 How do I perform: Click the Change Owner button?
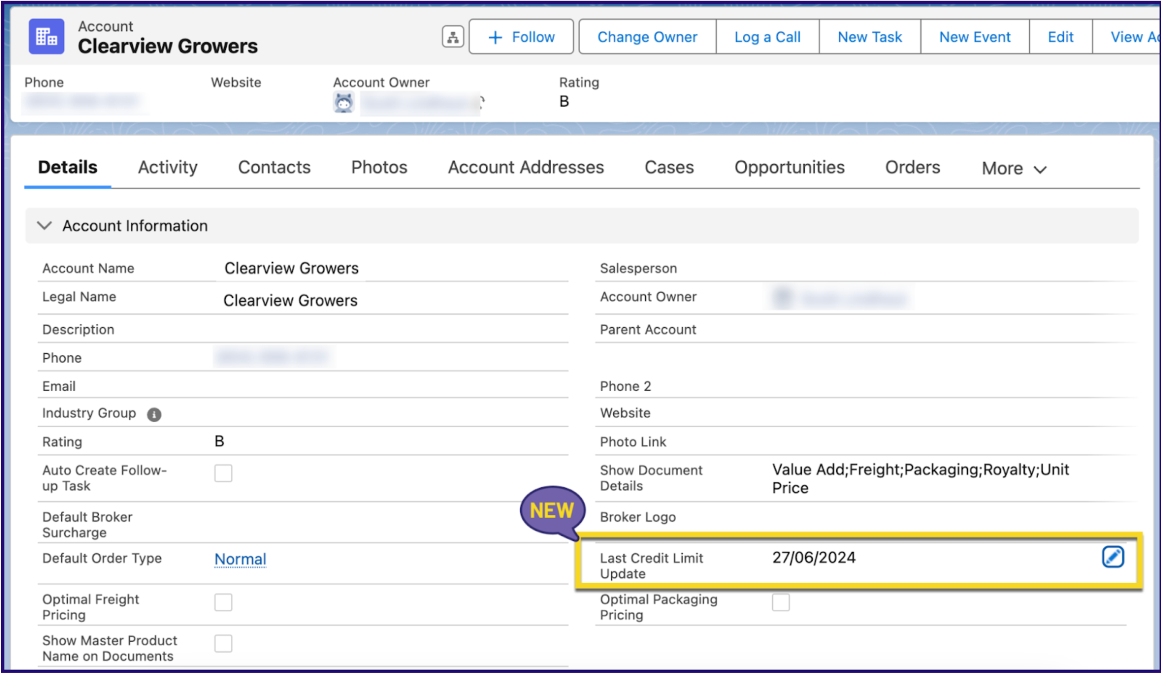click(x=647, y=37)
